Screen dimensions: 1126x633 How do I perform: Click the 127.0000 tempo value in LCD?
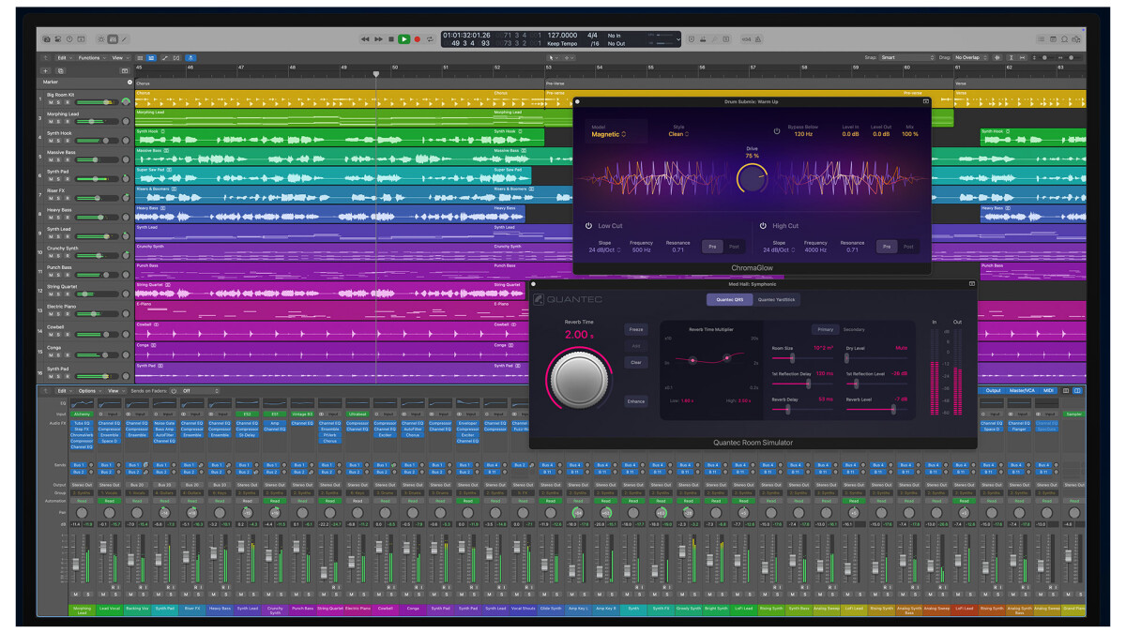pos(561,36)
